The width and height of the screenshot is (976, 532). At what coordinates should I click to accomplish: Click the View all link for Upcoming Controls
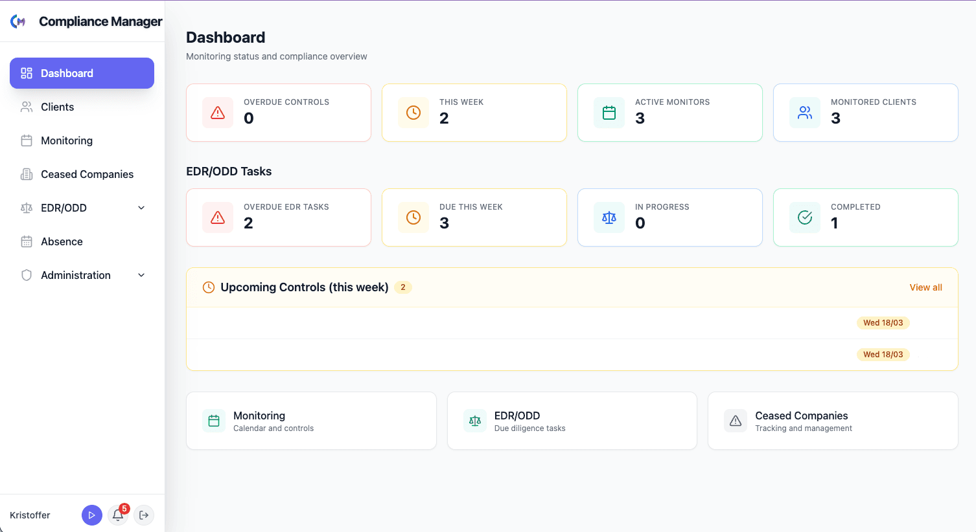point(925,287)
